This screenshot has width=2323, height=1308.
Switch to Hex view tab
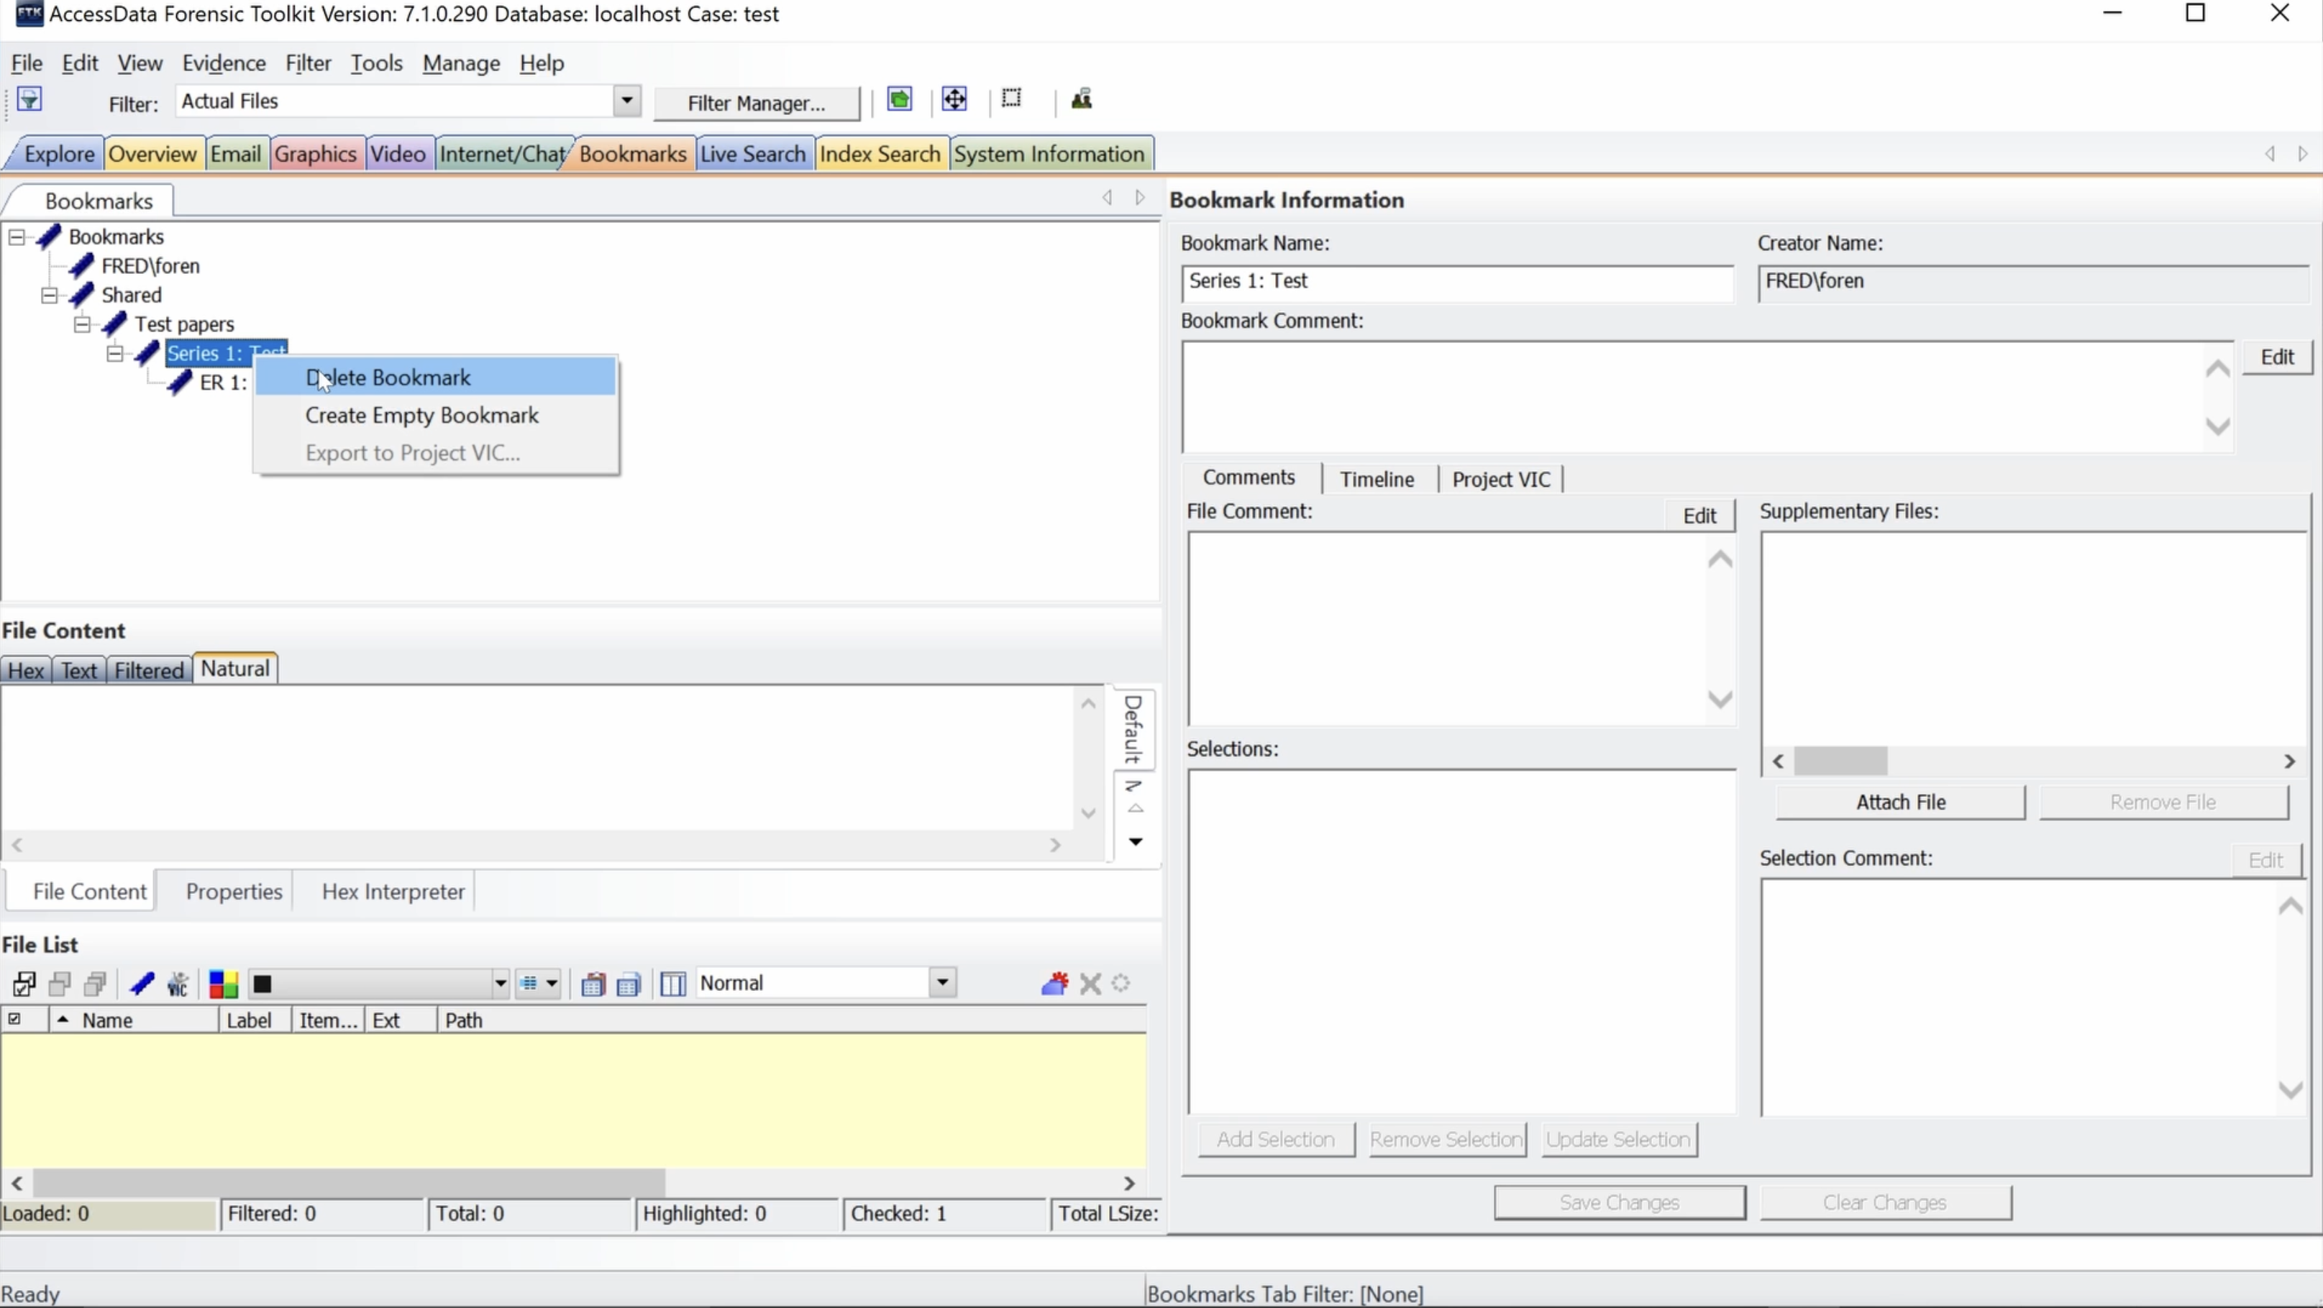pos(26,671)
